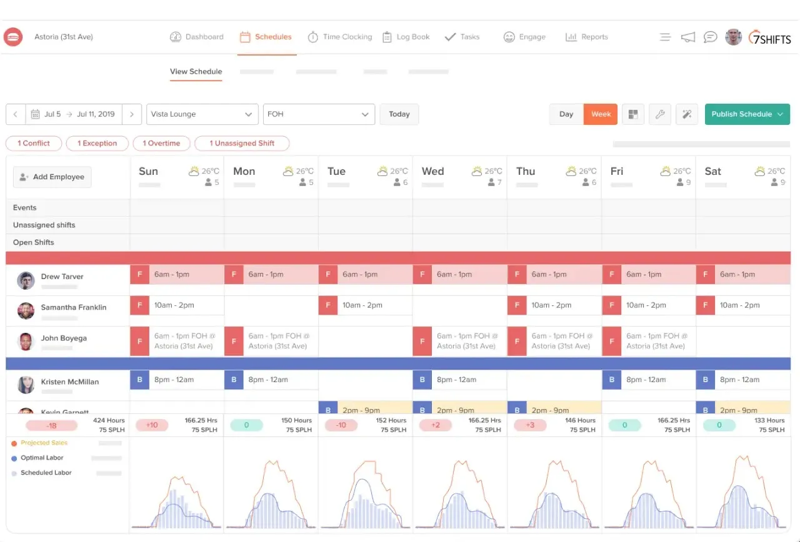The width and height of the screenshot is (800, 542).
Task: Open the Log Book tab
Action: pos(406,37)
